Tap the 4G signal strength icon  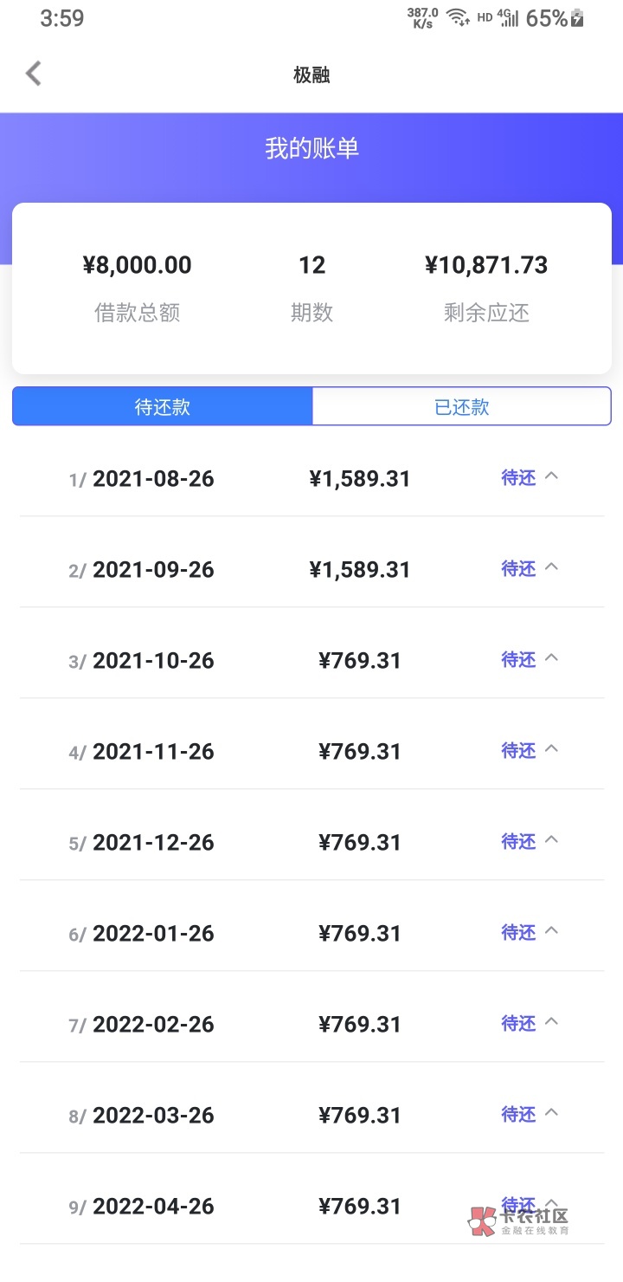pyautogui.click(x=509, y=18)
